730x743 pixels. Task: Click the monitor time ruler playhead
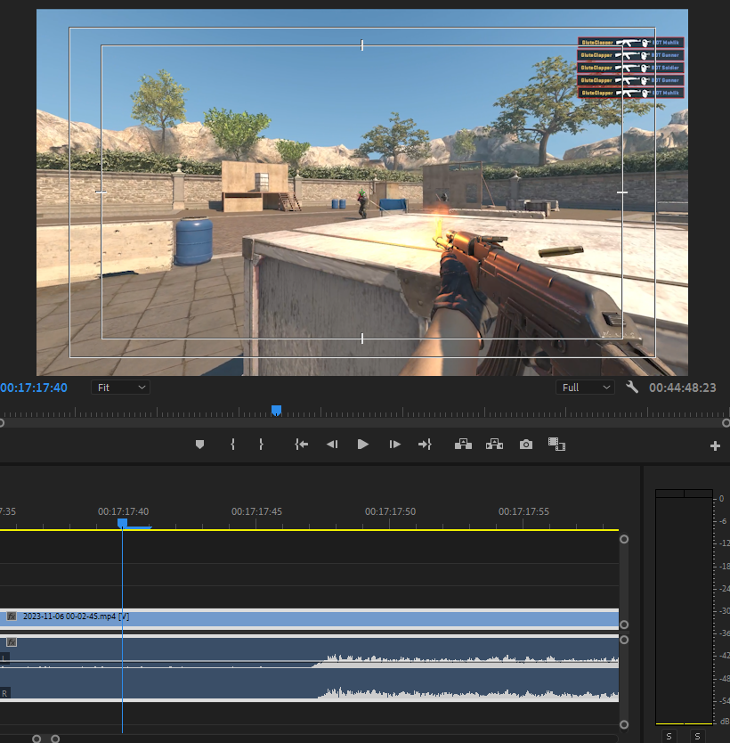277,411
